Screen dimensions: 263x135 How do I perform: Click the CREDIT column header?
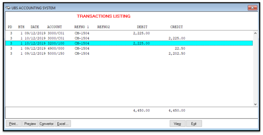pyautogui.click(x=176, y=27)
